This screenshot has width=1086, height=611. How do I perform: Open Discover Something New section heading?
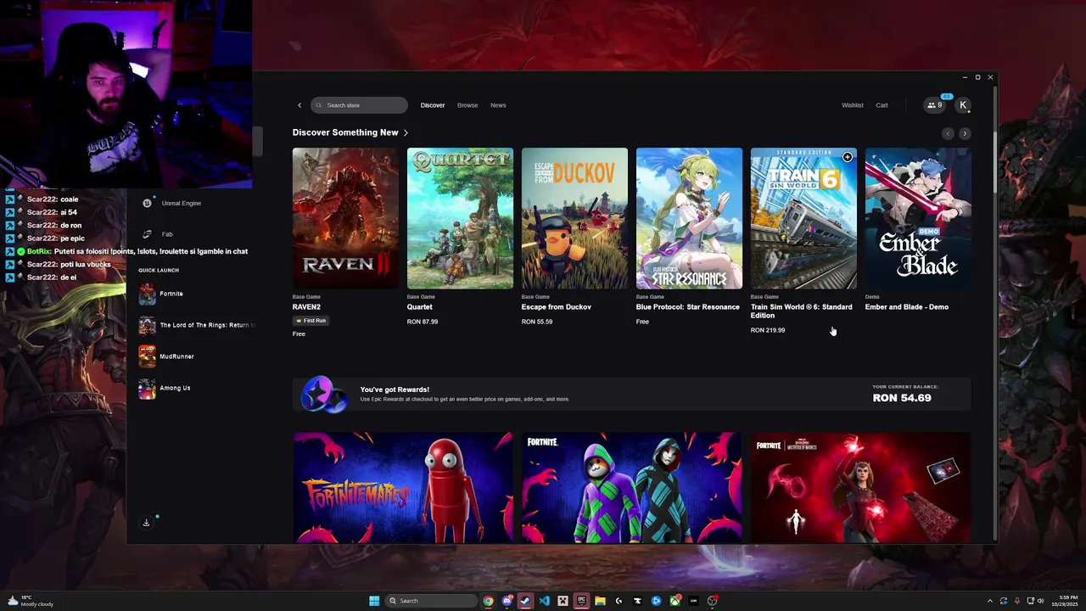[x=350, y=132]
